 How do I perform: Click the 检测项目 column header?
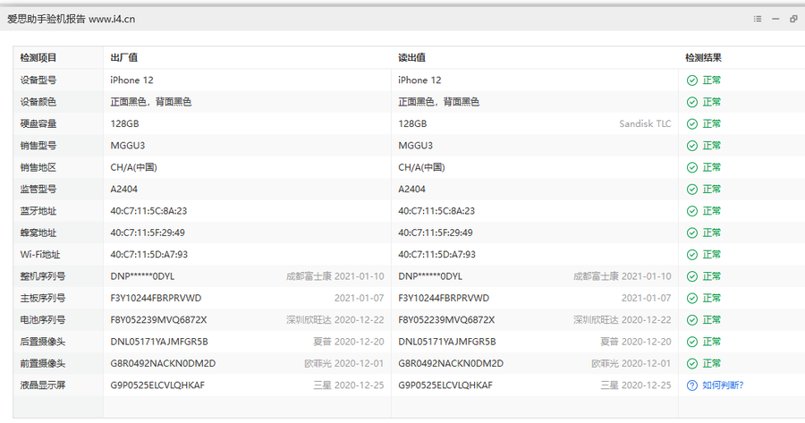38,57
